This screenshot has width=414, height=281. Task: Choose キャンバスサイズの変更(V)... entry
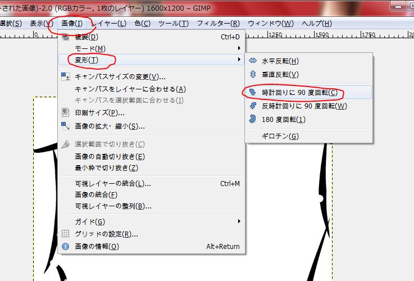click(x=151, y=77)
